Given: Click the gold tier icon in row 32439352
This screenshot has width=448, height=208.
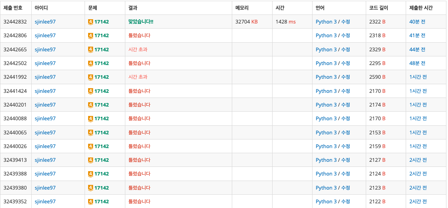Looking at the screenshot, I should pyautogui.click(x=90, y=202).
